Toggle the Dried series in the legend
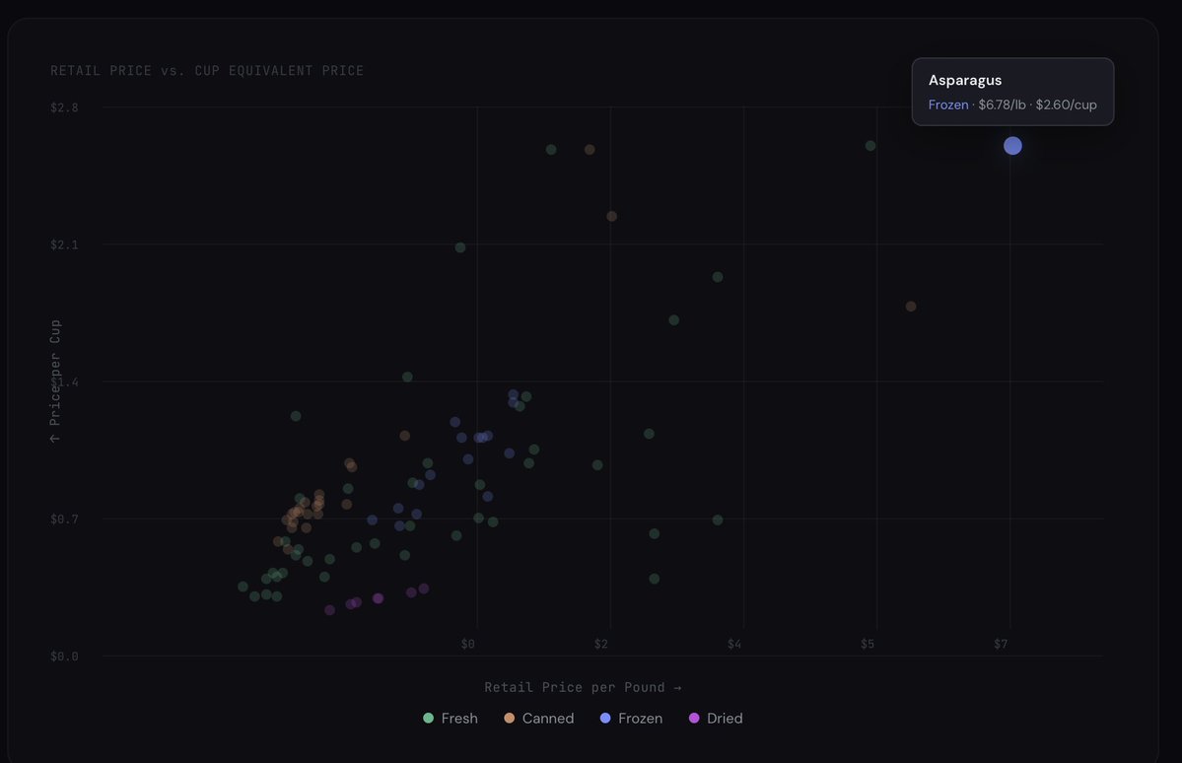 [716, 719]
